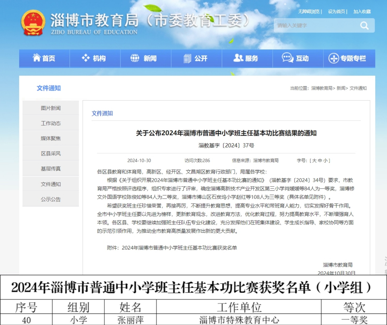Click the chat bubble icon beside 互动
Screen dimensions: 387x325
pos(287,58)
